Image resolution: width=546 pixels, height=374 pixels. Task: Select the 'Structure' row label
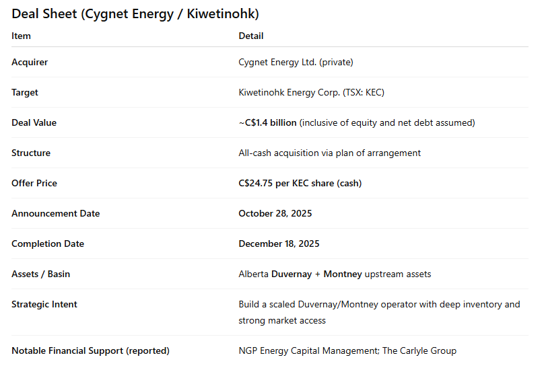[31, 153]
